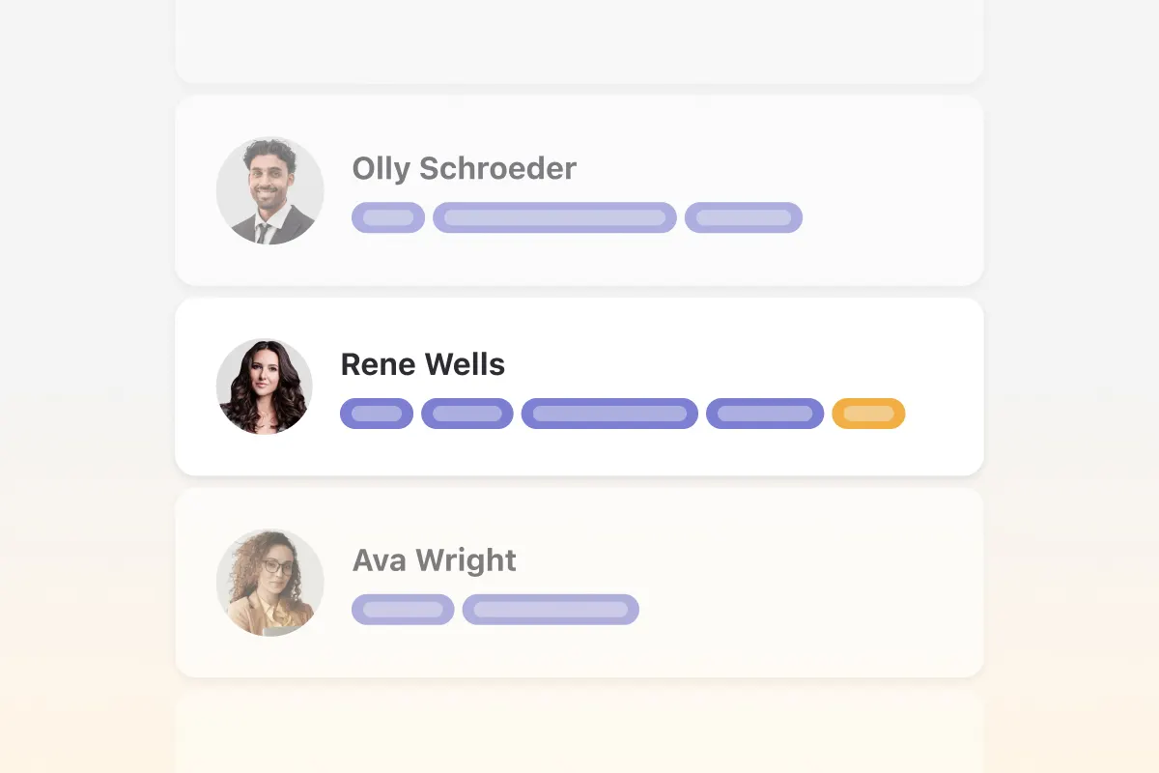Open the Rene Wells name link
Screen dimensions: 1159x773
tap(422, 364)
